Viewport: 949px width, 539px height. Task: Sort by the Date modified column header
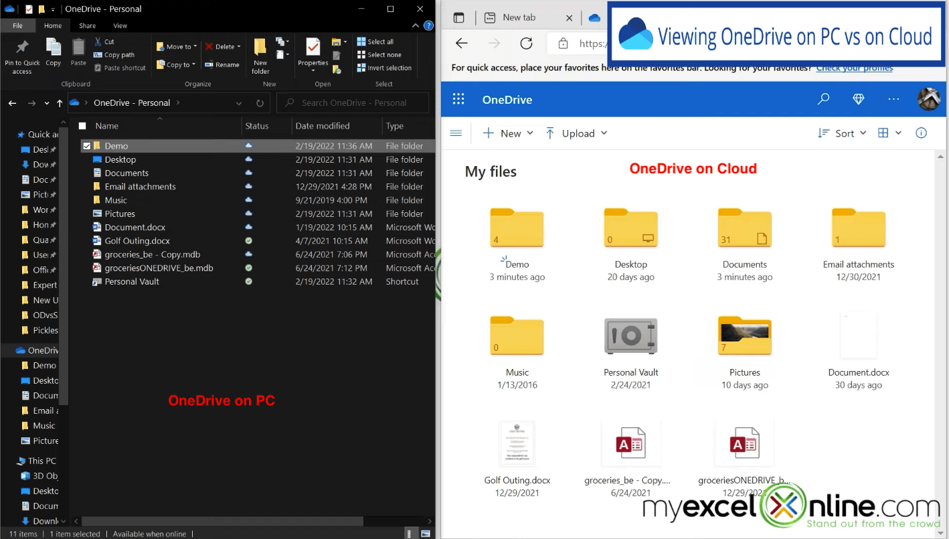click(337, 126)
